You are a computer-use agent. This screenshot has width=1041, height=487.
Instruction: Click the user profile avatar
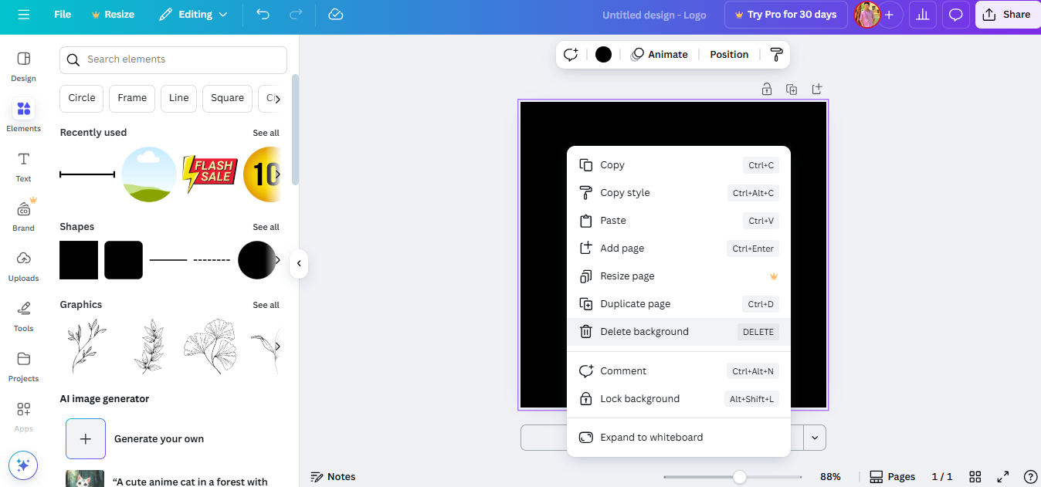(867, 15)
